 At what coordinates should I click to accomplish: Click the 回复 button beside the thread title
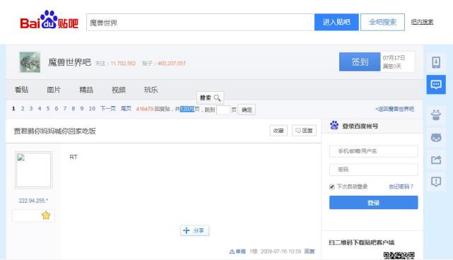[x=304, y=131]
